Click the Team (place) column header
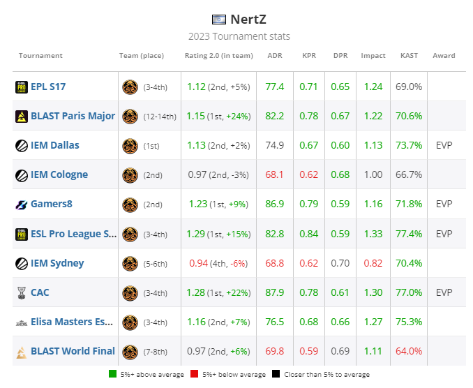 (142, 56)
